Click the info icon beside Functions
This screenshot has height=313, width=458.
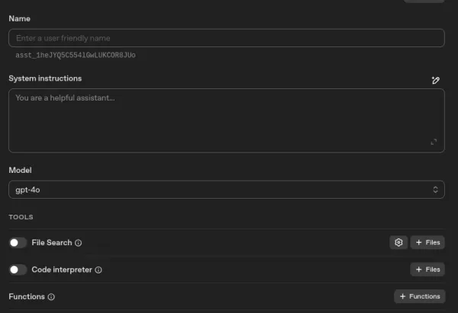click(51, 296)
